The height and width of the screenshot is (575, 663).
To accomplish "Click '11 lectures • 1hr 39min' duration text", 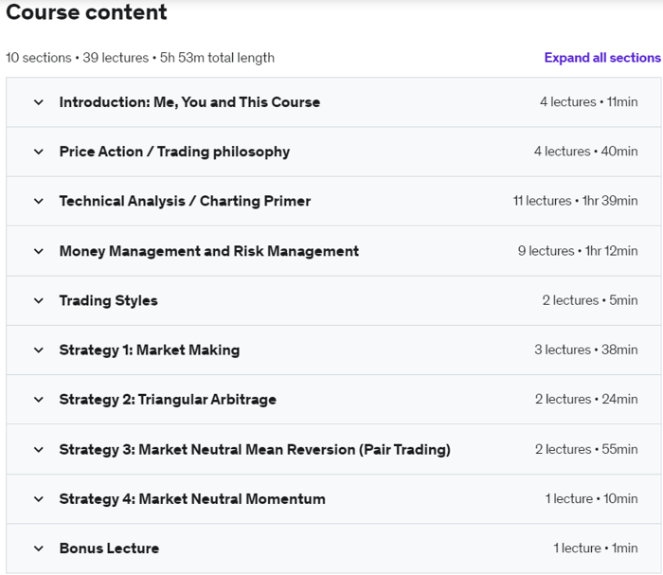I will pyautogui.click(x=575, y=201).
